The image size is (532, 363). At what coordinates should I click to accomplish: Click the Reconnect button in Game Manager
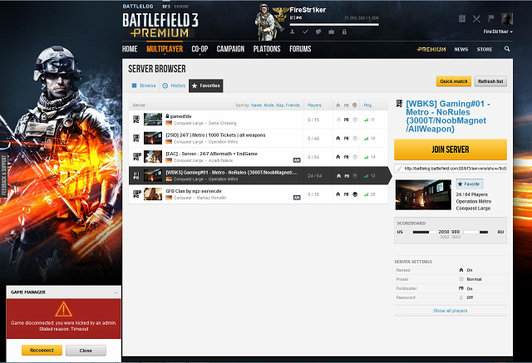point(42,350)
